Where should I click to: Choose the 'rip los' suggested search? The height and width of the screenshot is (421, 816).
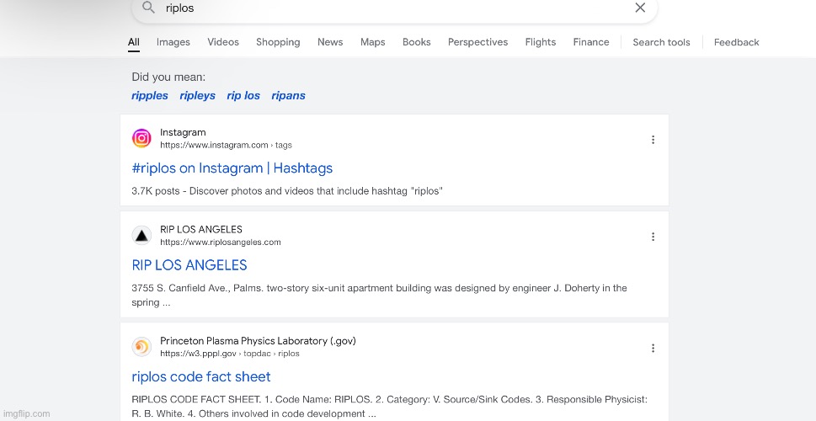(243, 96)
